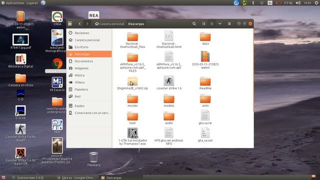Open Equipo in the sidebar
Viewport: 320px width, 180px height.
coord(89,105)
